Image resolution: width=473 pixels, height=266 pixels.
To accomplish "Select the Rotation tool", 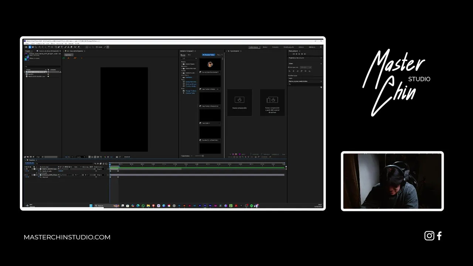I will (49, 47).
